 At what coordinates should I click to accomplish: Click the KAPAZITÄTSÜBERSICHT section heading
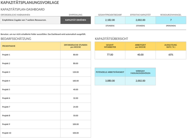(111, 39)
